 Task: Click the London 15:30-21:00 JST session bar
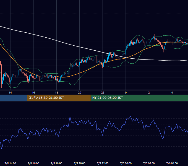tap(59, 98)
